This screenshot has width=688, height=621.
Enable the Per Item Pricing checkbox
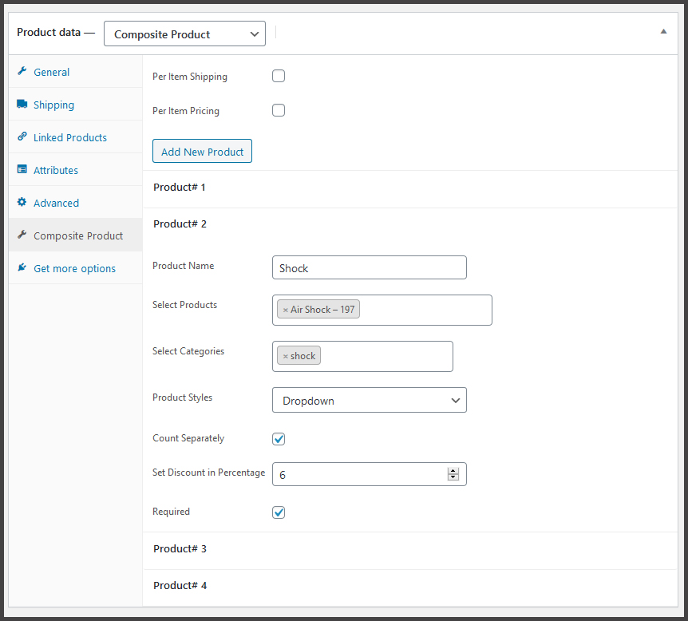pos(279,111)
